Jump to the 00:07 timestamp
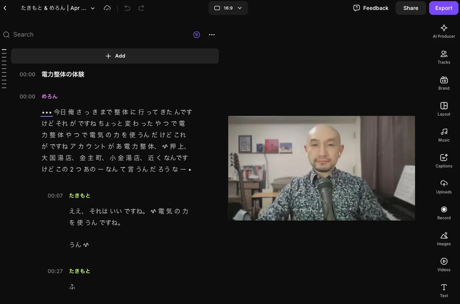The image size is (460, 304). click(55, 196)
